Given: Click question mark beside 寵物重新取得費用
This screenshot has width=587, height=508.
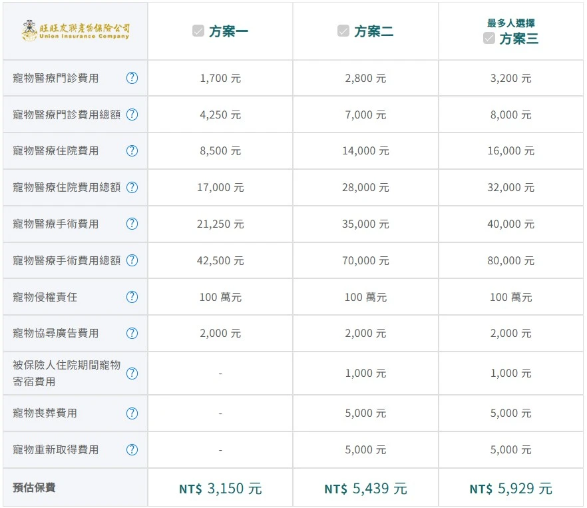Looking at the screenshot, I should point(132,450).
